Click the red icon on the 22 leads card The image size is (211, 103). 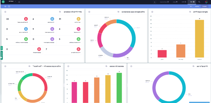26,19
